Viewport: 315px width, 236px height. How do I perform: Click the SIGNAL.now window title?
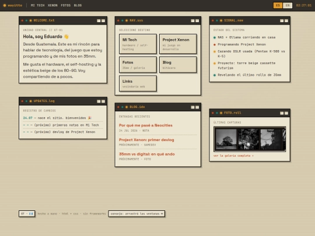(234, 20)
